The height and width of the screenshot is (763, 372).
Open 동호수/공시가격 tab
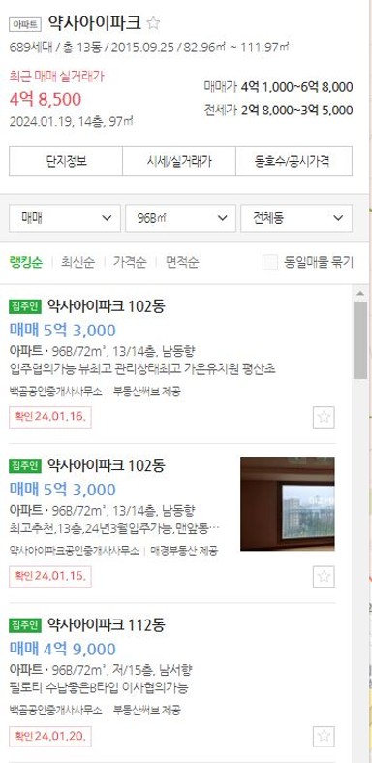(x=294, y=161)
